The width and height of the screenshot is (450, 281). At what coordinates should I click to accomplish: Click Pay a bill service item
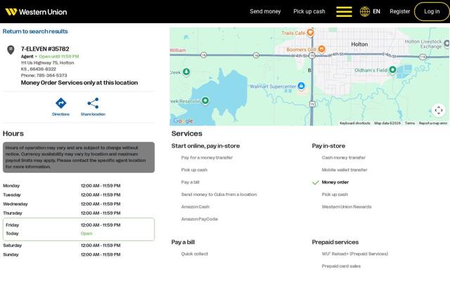(x=191, y=182)
